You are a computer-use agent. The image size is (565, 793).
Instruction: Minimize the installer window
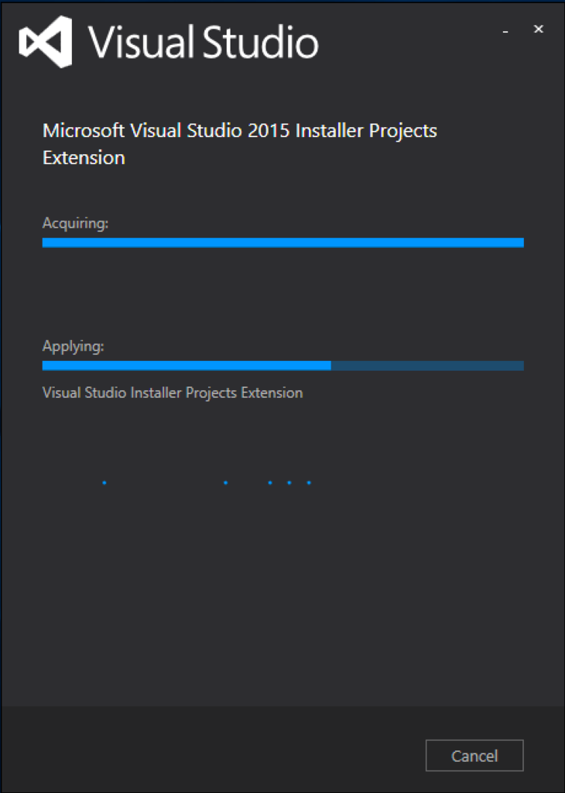(x=504, y=31)
